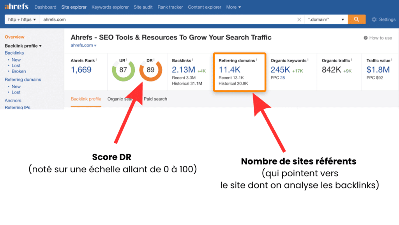Select Overview in the sidebar
This screenshot has width=399, height=225.
click(14, 37)
